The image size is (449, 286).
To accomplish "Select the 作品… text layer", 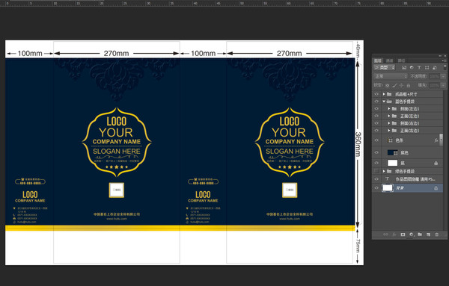I will tap(412, 179).
